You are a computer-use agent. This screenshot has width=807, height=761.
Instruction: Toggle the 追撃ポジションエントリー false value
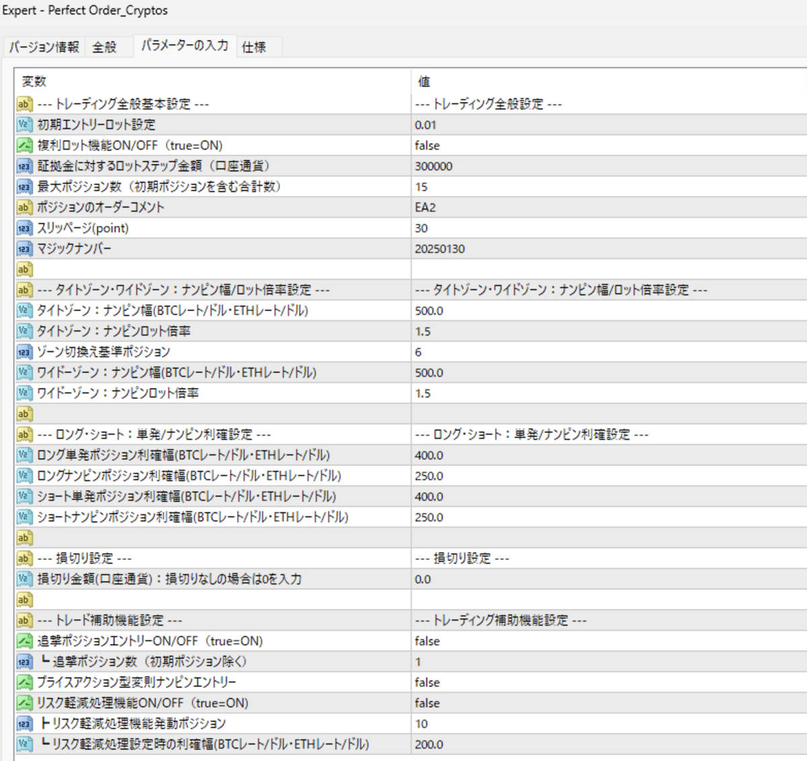(427, 641)
